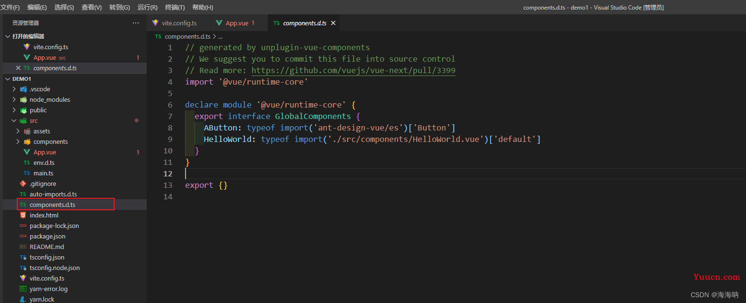Click components.d.ts in the breadcrumb

pos(187,36)
